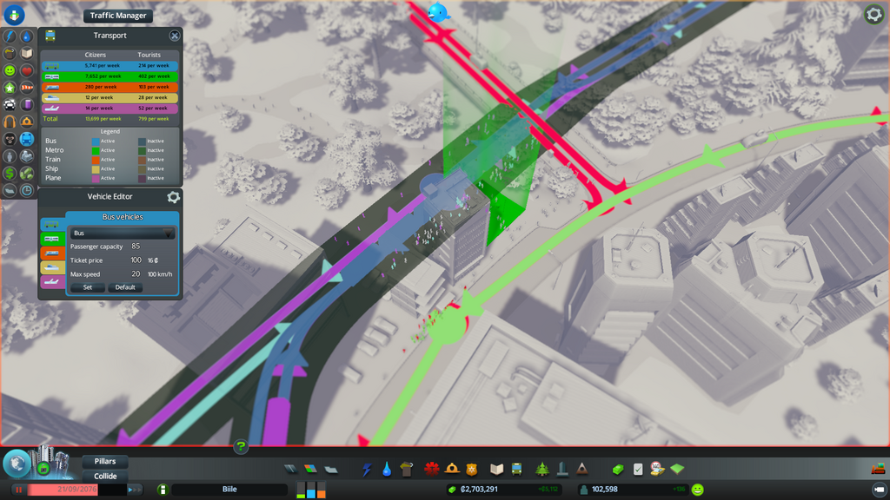Click Set button in Vehicle Editor
Image resolution: width=890 pixels, height=500 pixels.
[88, 287]
